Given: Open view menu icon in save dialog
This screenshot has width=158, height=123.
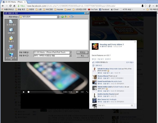Looking at the screenshot, I should [x=72, y=17].
